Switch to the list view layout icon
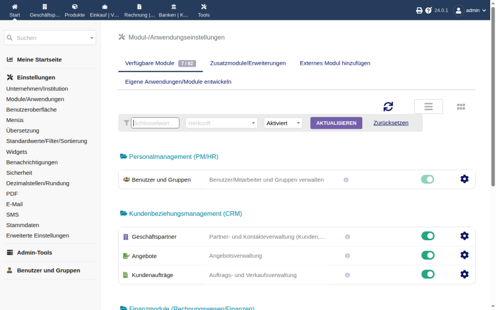496x310 pixels. click(428, 107)
